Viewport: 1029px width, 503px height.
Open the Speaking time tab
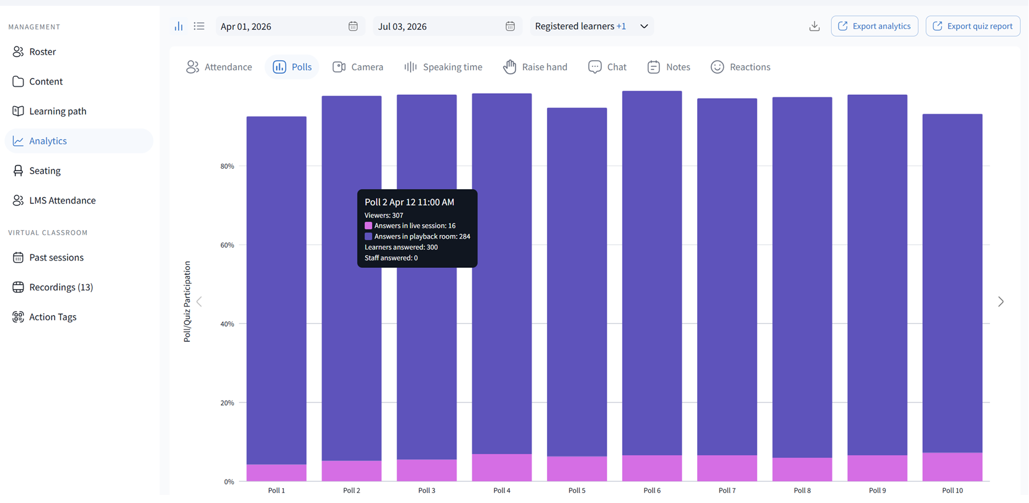443,67
